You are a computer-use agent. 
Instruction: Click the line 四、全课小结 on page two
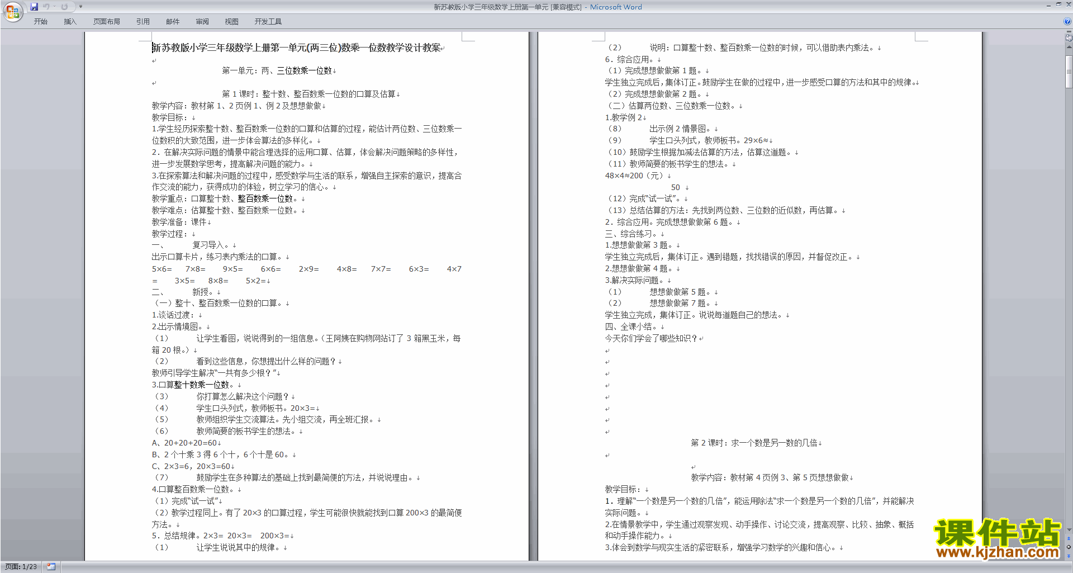click(x=632, y=326)
